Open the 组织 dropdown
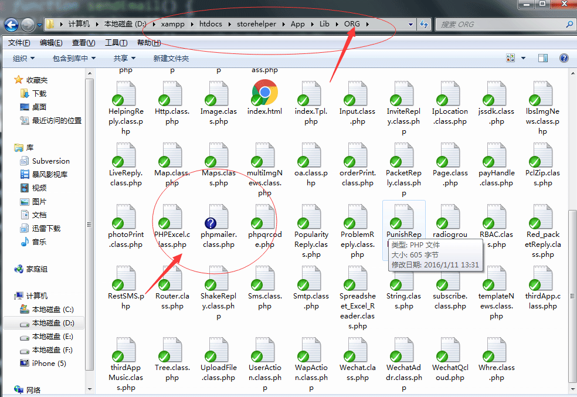 click(23, 58)
